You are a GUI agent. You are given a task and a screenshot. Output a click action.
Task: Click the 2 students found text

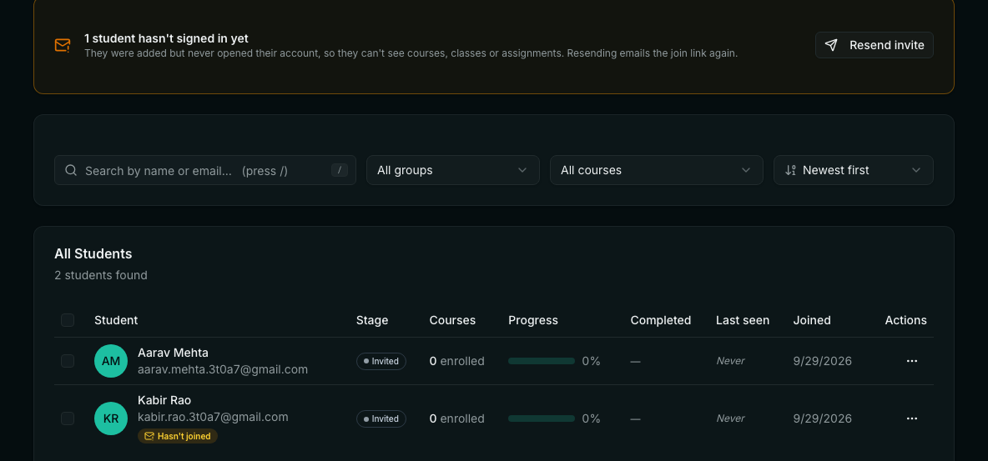tap(101, 275)
